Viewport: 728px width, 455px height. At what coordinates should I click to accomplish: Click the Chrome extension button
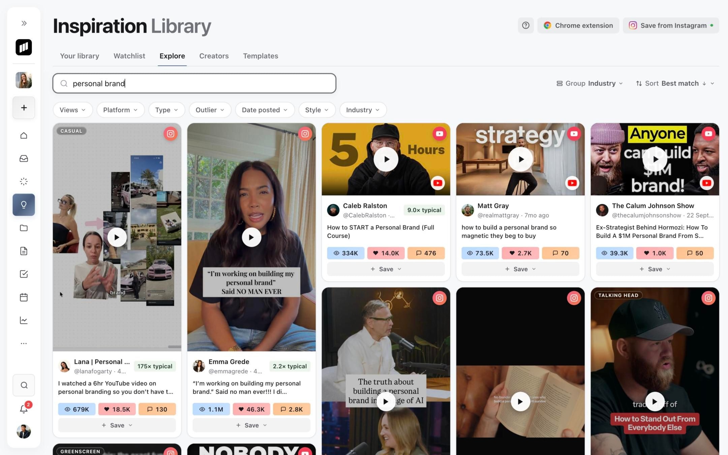[578, 25]
